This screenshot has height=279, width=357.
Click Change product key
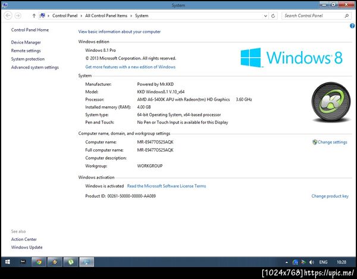[330, 196]
